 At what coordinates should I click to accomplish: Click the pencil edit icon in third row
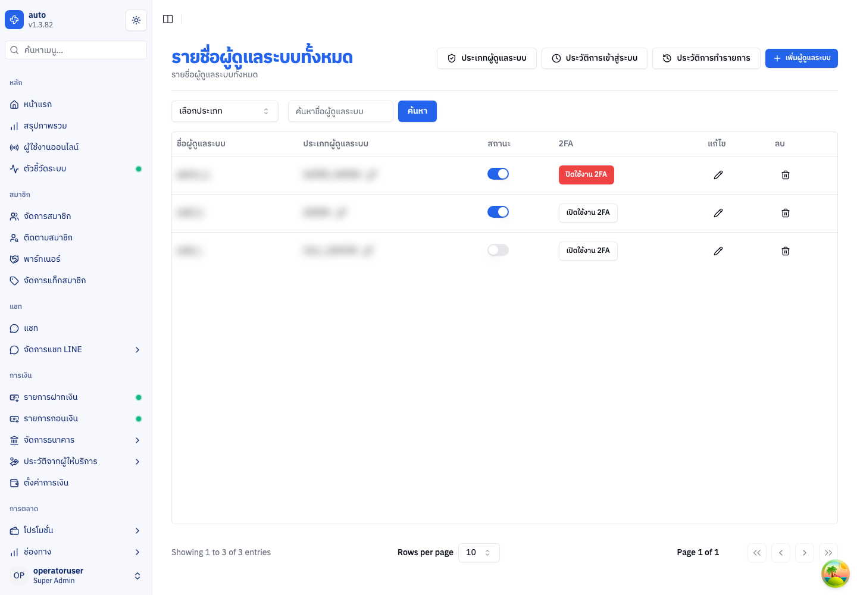click(x=718, y=251)
